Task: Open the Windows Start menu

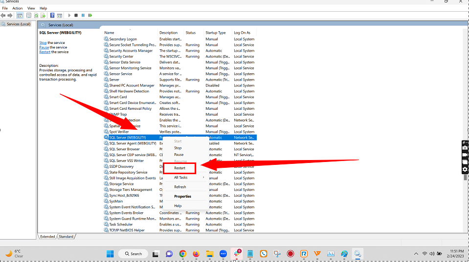Action: (x=110, y=254)
